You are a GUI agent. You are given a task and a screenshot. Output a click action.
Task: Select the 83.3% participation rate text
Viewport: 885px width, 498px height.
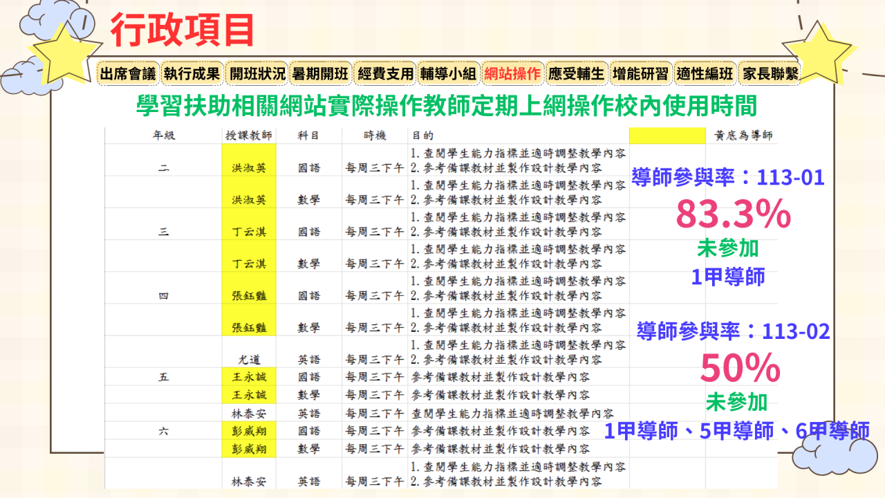733,214
